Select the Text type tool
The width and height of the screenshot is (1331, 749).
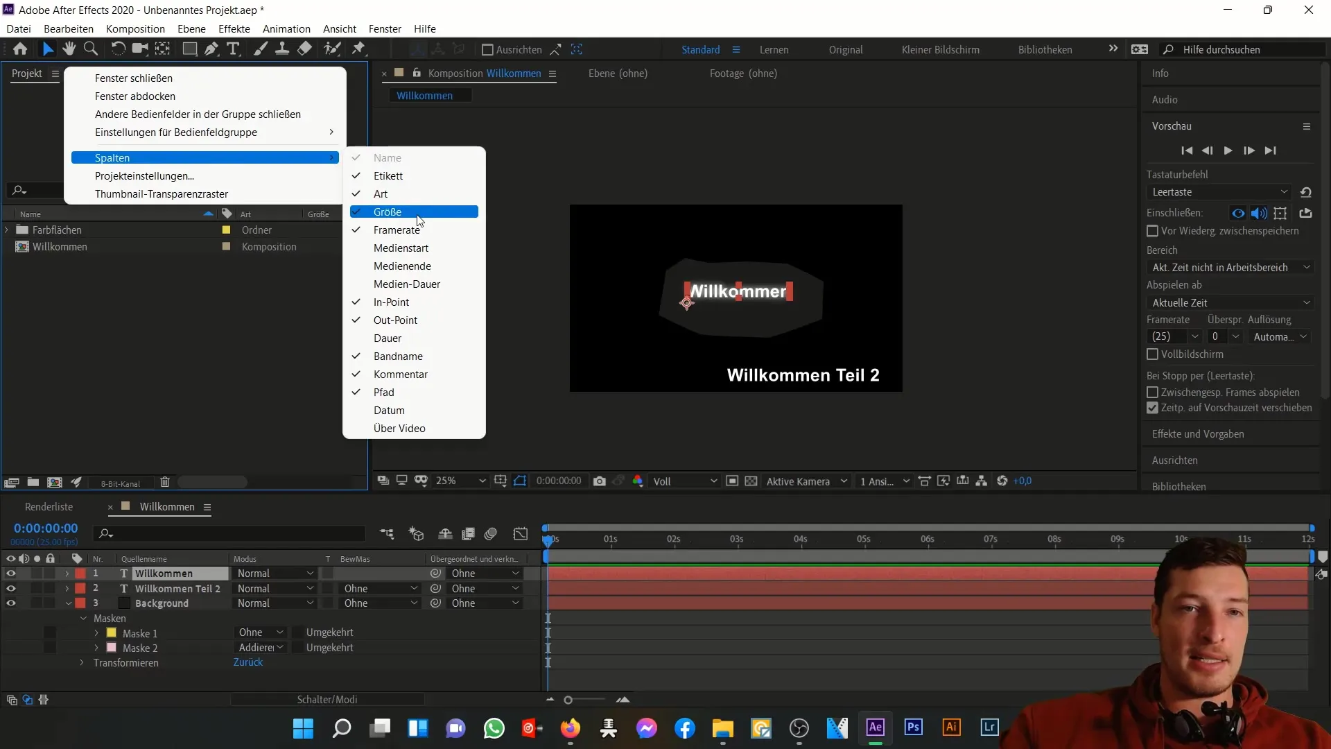click(233, 49)
